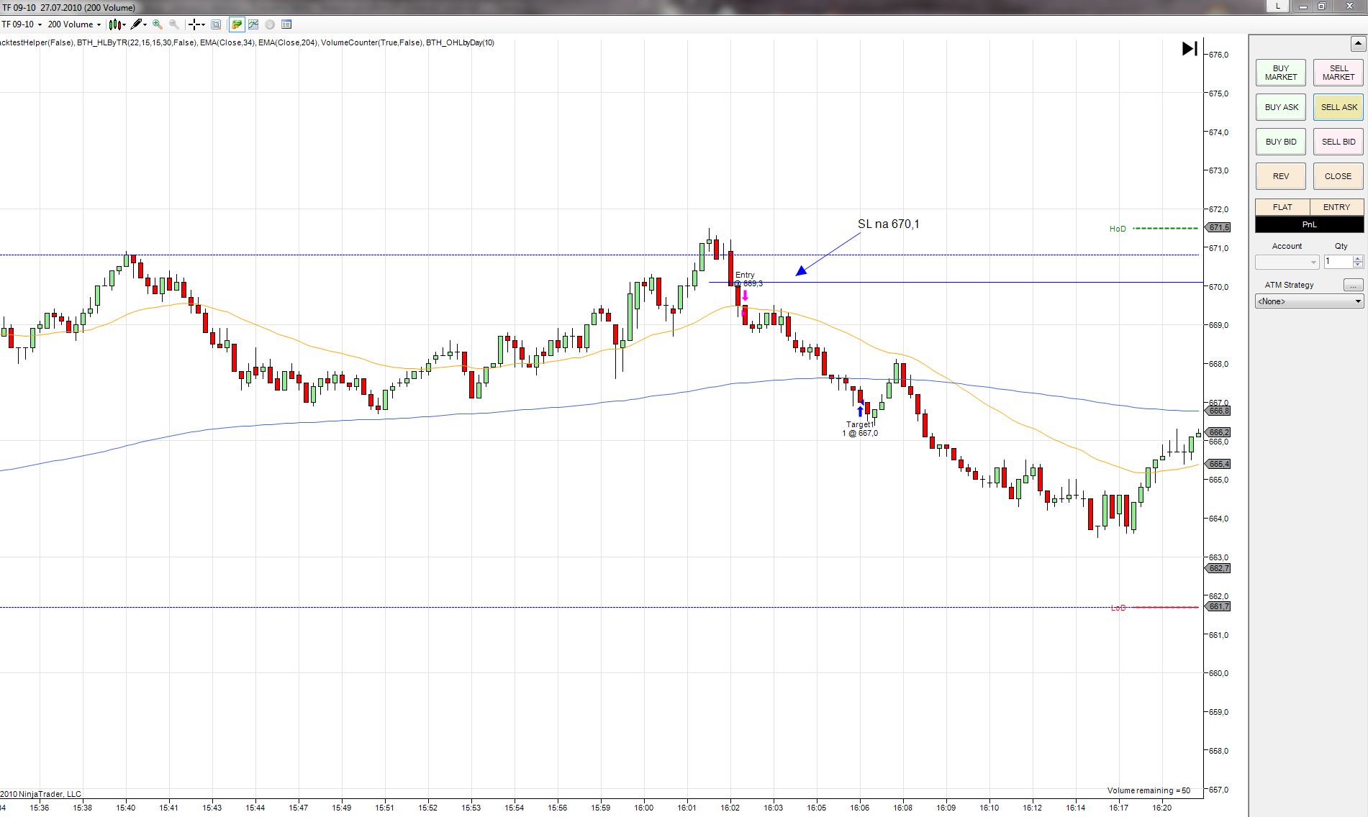Open the 200 Volume interval dropdown
This screenshot has width=1368, height=817.
(74, 24)
